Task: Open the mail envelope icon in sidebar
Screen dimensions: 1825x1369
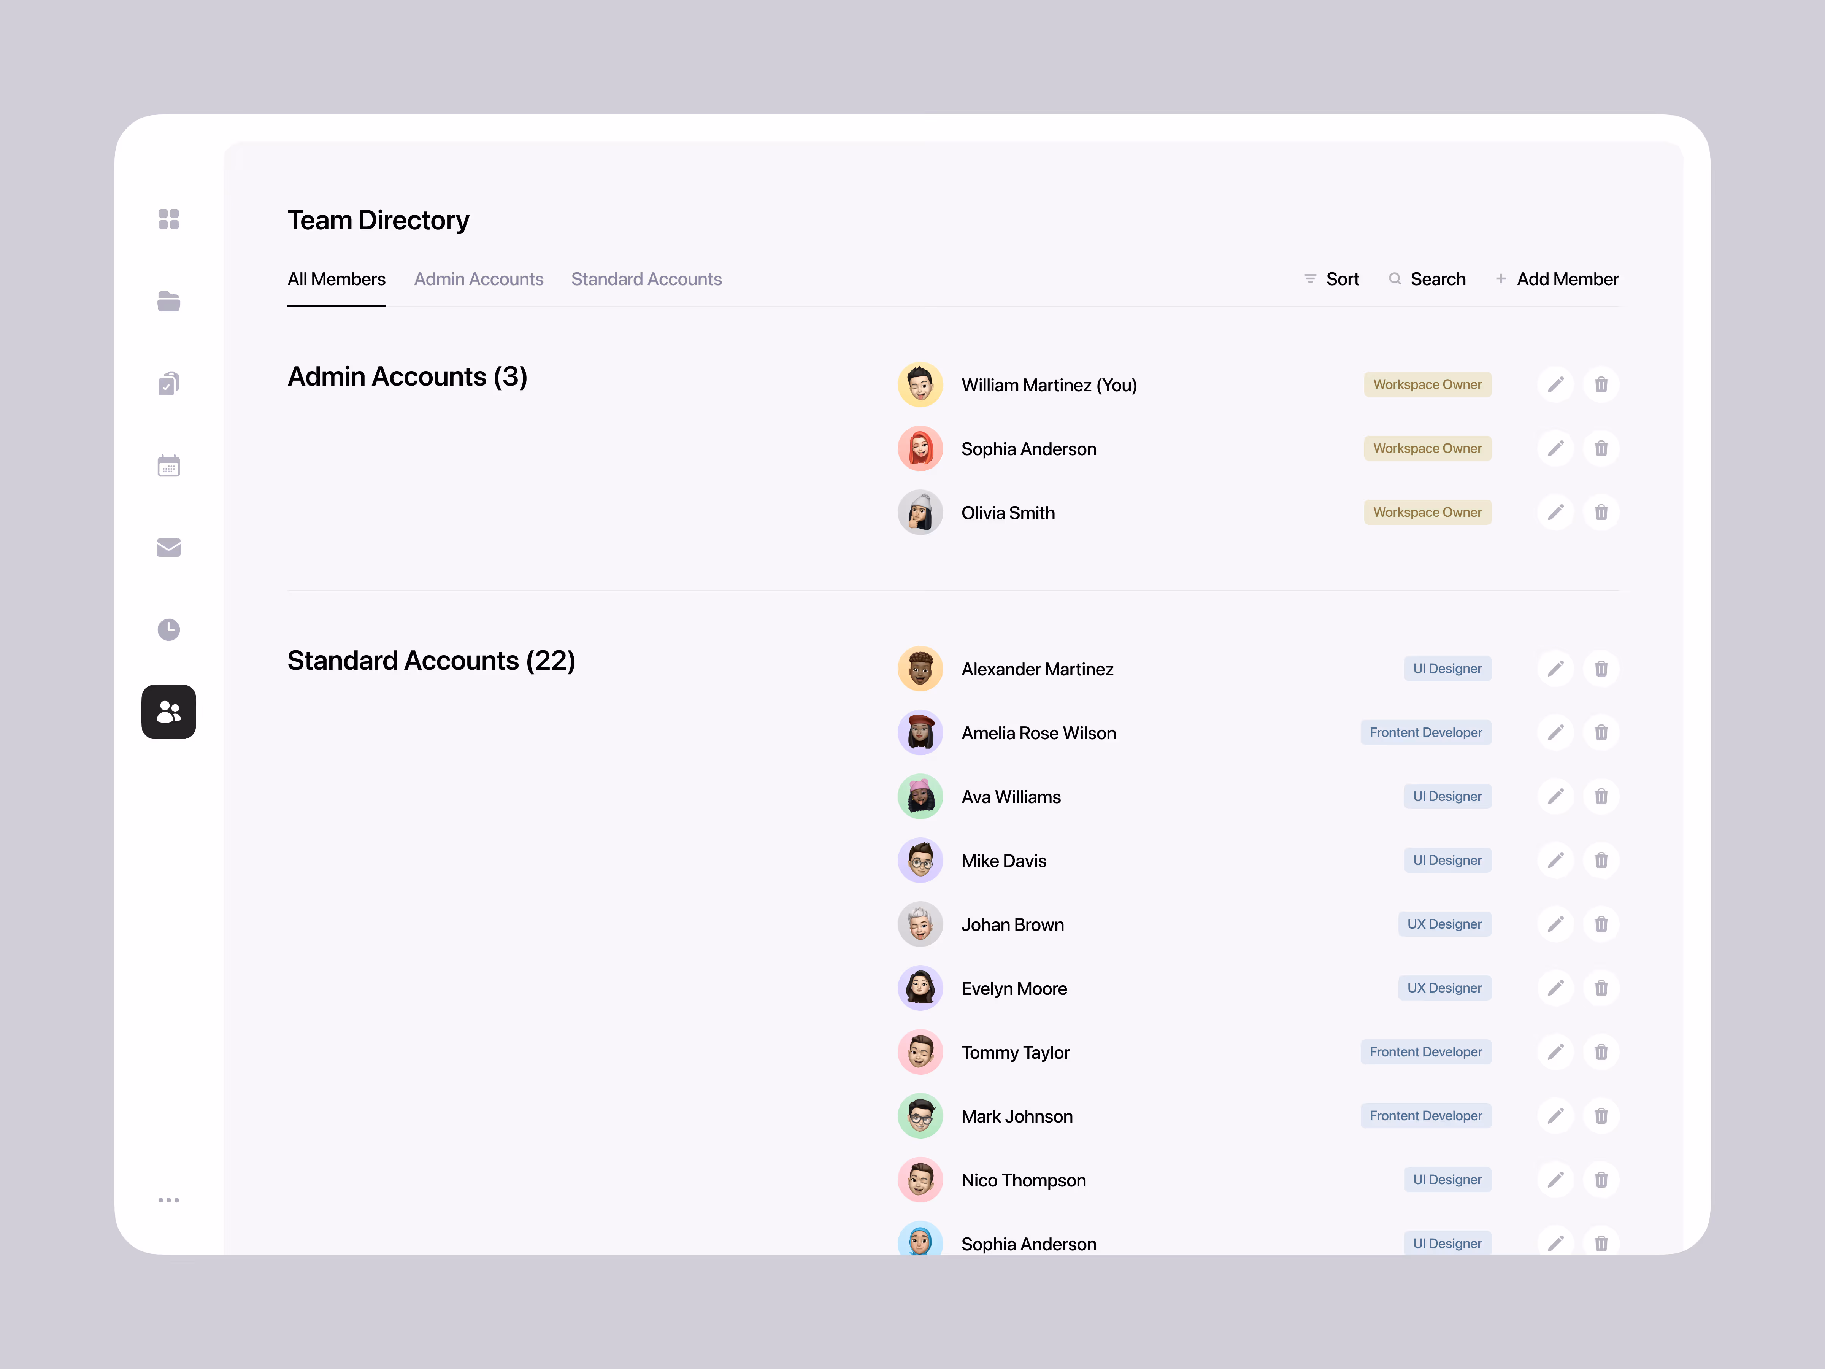Action: (x=168, y=547)
